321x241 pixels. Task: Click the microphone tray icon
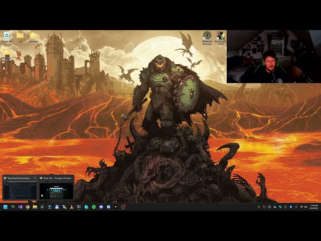click(x=296, y=207)
